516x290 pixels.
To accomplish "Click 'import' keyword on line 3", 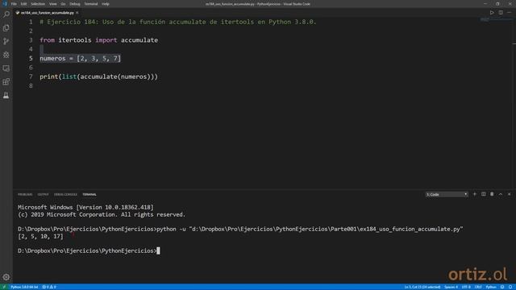I will click(x=106, y=40).
